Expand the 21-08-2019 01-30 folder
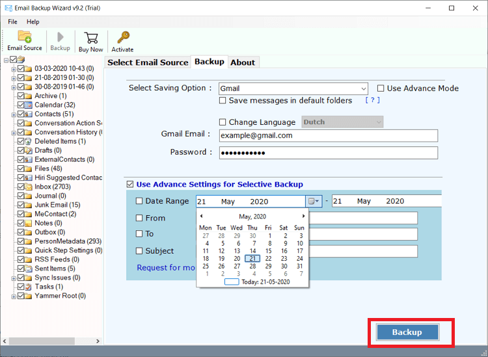 coord(14,78)
